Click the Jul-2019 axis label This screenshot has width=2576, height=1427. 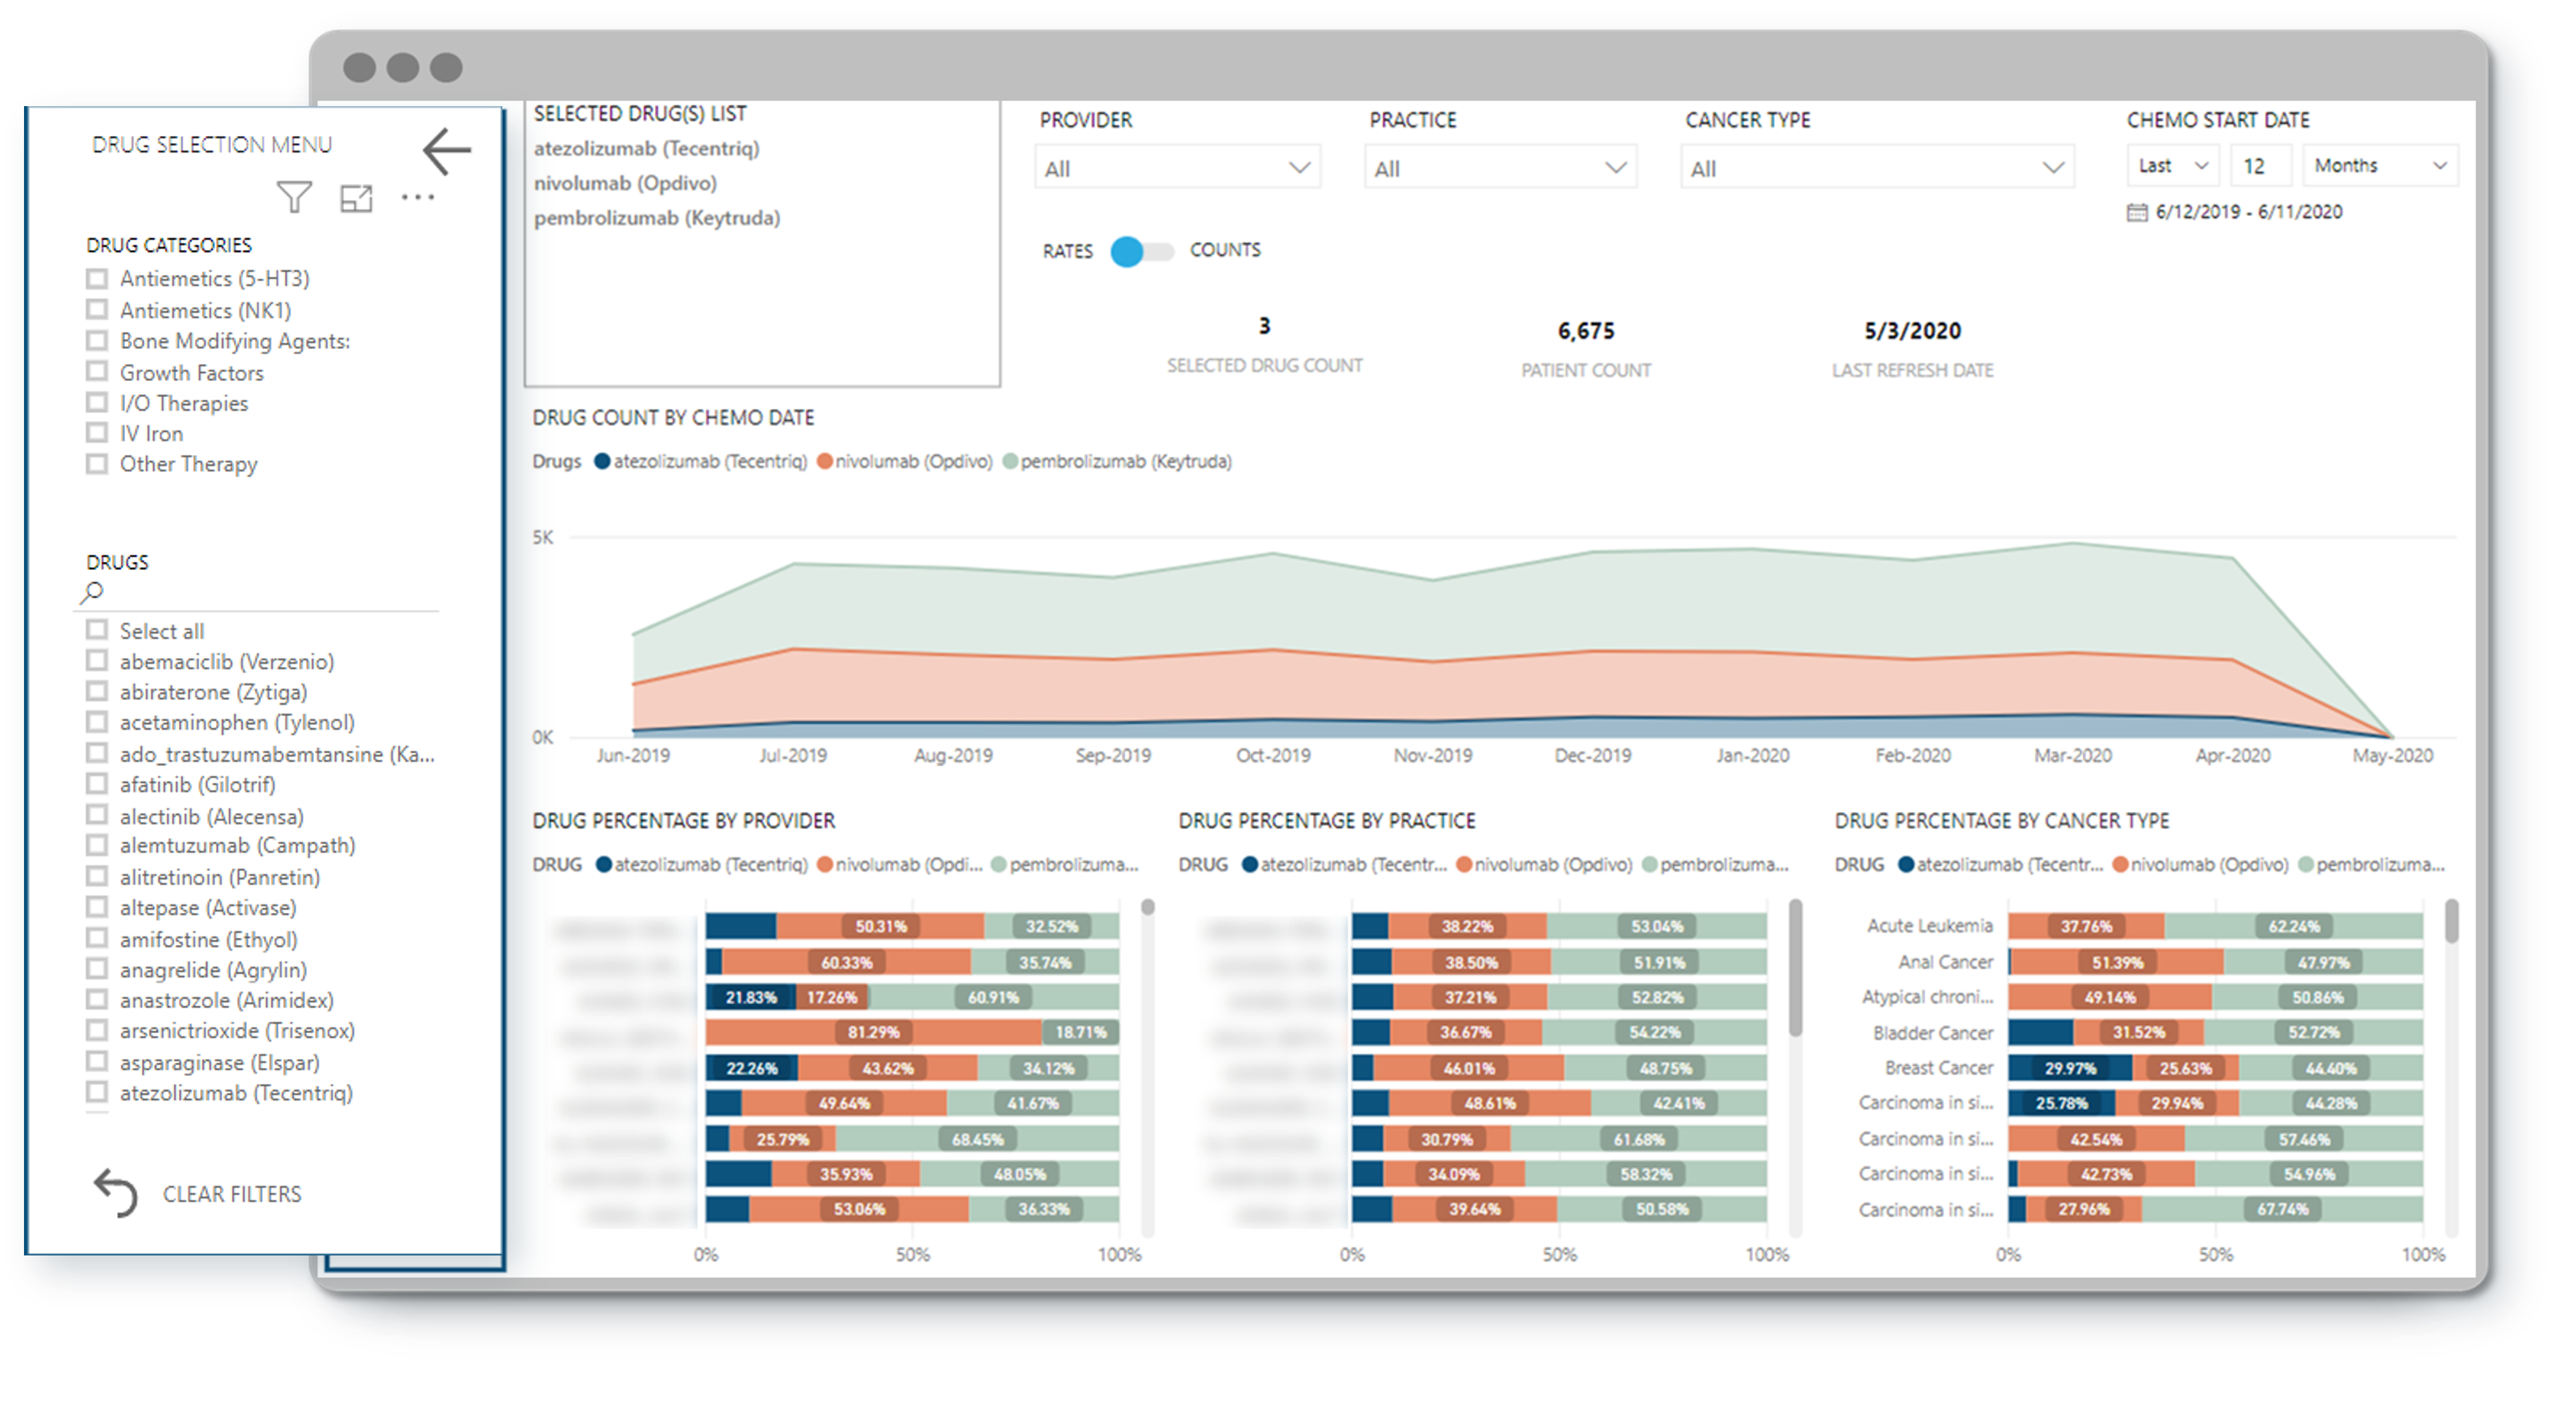793,756
